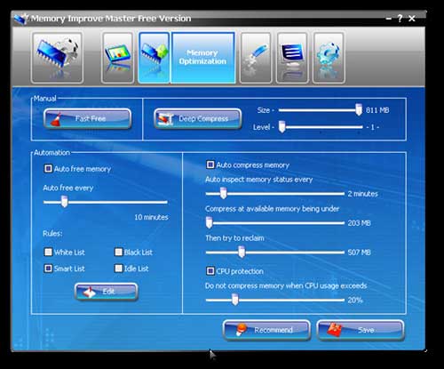Viewport: 444px width, 369px height.
Task: Click the Then try to reclaim slider handle
Action: click(242, 252)
